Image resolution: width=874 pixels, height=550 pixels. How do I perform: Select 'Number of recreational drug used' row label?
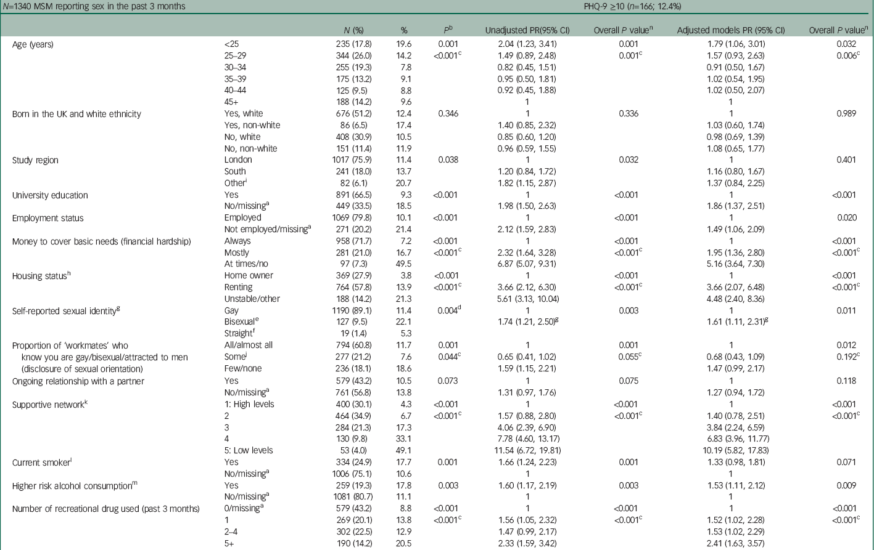105,508
